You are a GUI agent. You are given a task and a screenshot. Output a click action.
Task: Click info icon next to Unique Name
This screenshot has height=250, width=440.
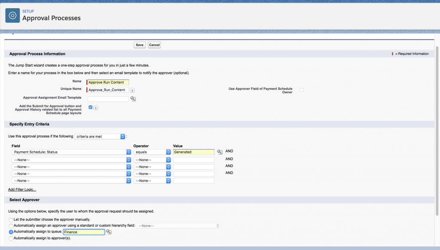click(x=132, y=90)
